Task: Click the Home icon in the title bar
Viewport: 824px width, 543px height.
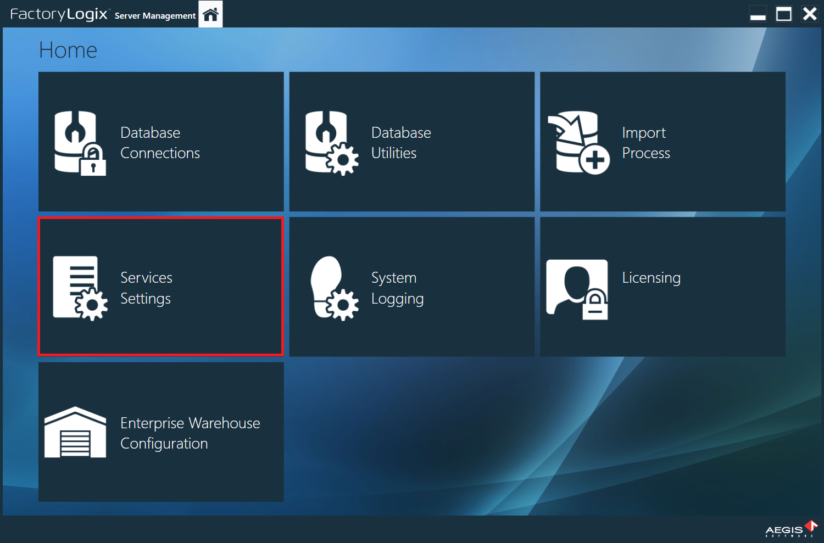Action: click(x=210, y=14)
